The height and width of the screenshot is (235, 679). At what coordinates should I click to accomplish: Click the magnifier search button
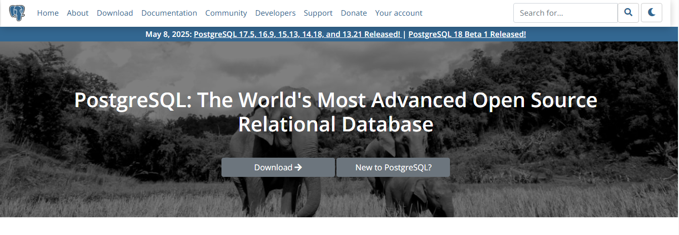pos(628,13)
